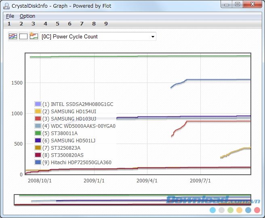Click the 2009/1/1 x-axis date label
This screenshot has width=265, height=218.
click(94, 181)
